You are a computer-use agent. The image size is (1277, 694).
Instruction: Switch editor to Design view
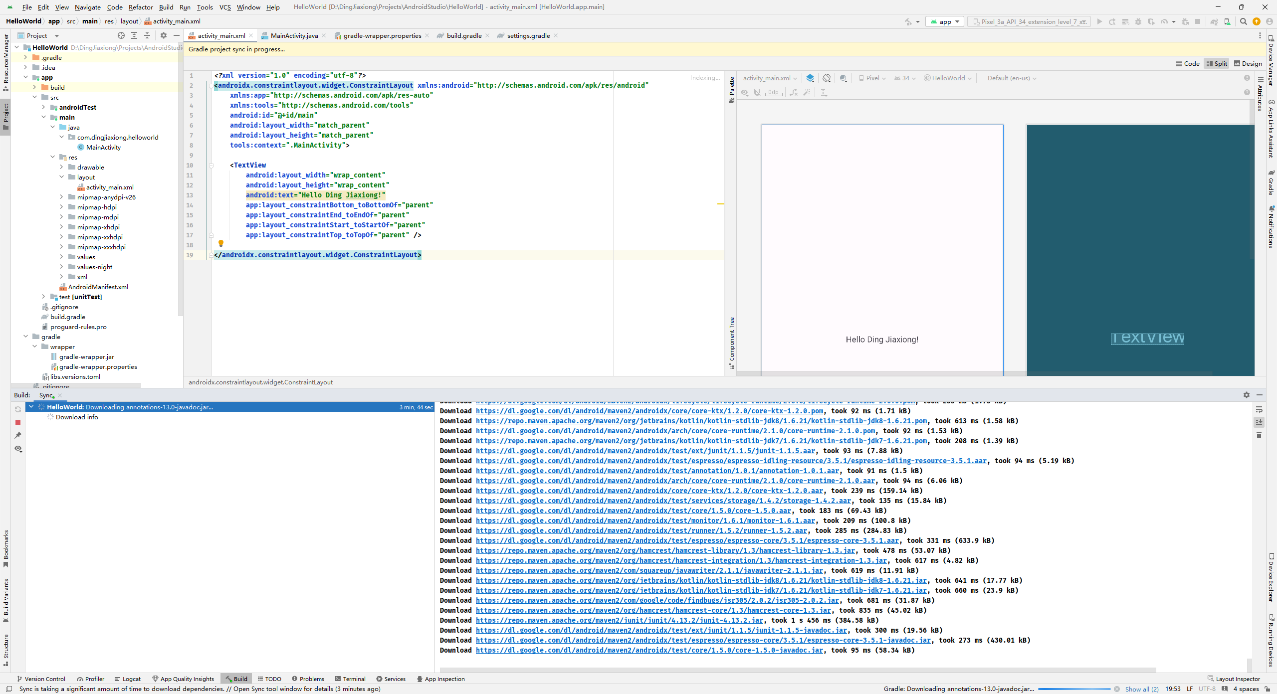[1248, 63]
